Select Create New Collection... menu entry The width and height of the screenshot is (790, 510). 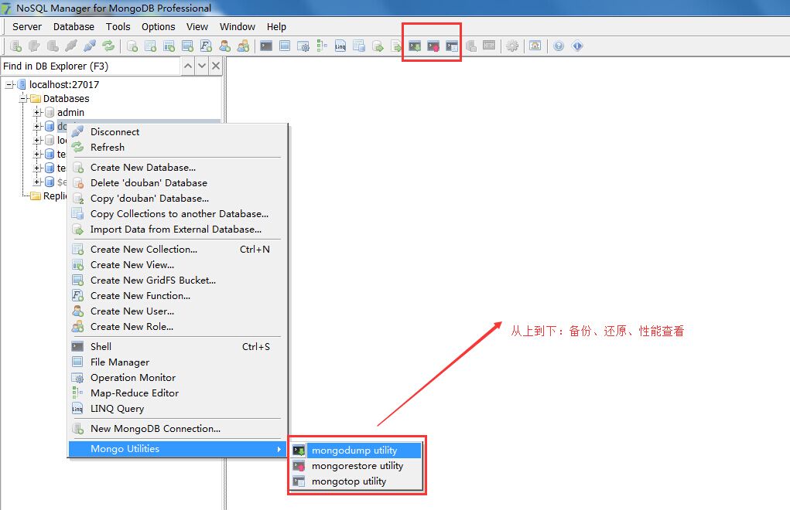point(178,250)
